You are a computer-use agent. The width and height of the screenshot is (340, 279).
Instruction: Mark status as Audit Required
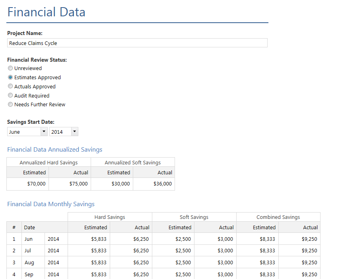10,96
